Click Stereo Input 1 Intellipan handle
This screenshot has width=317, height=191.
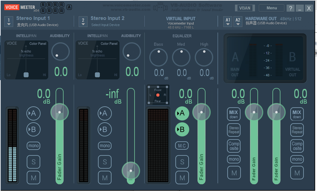click(26, 75)
